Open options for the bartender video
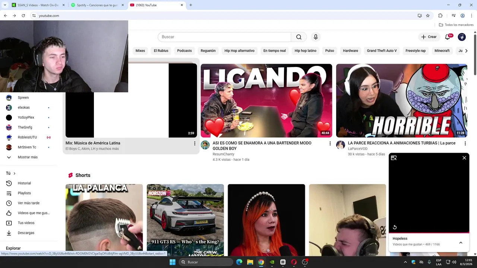 pyautogui.click(x=330, y=143)
